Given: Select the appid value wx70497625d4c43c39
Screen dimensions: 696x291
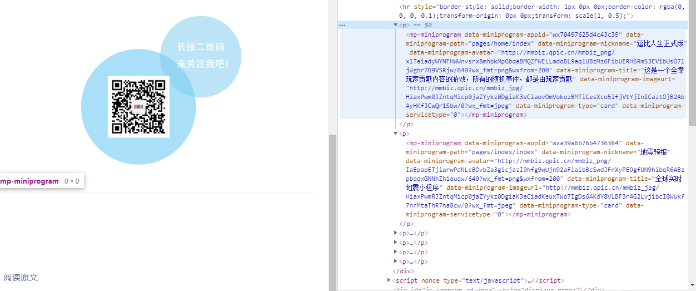Looking at the screenshot, I should point(586,34).
